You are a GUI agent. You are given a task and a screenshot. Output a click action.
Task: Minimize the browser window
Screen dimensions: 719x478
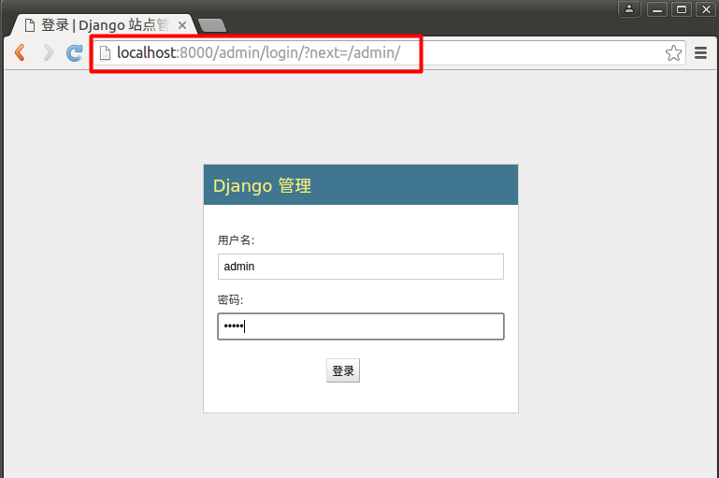point(656,9)
